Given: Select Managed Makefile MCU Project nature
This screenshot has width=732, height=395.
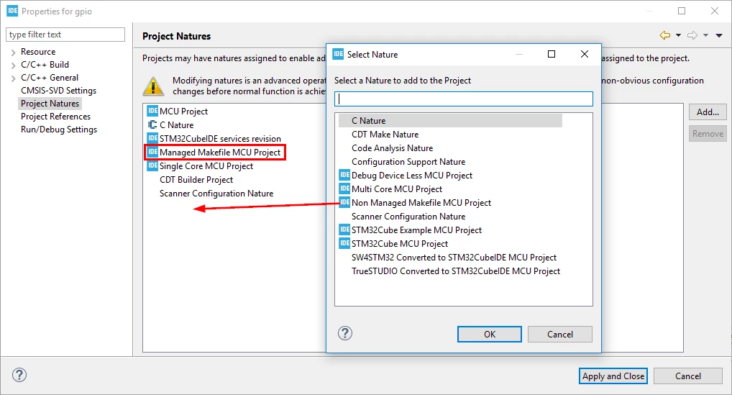Looking at the screenshot, I should click(220, 153).
